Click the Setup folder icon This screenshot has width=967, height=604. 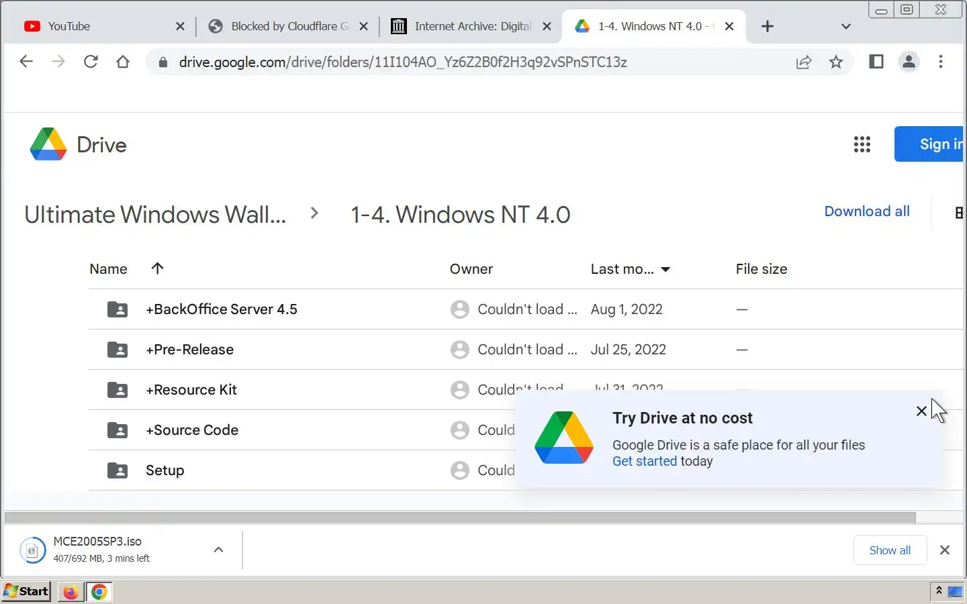point(118,470)
